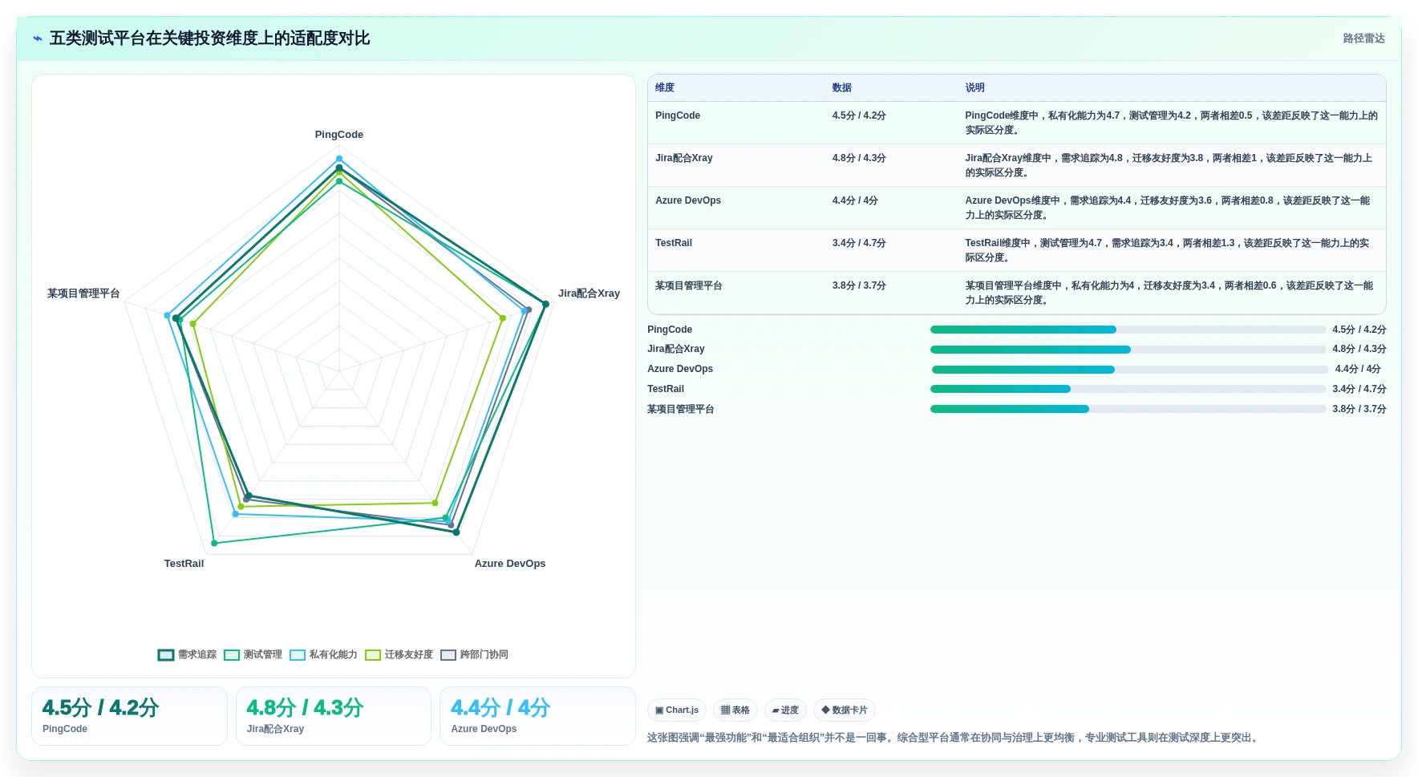Click the 数据卡片 tag chip
This screenshot has width=1418, height=777.
[x=845, y=710]
